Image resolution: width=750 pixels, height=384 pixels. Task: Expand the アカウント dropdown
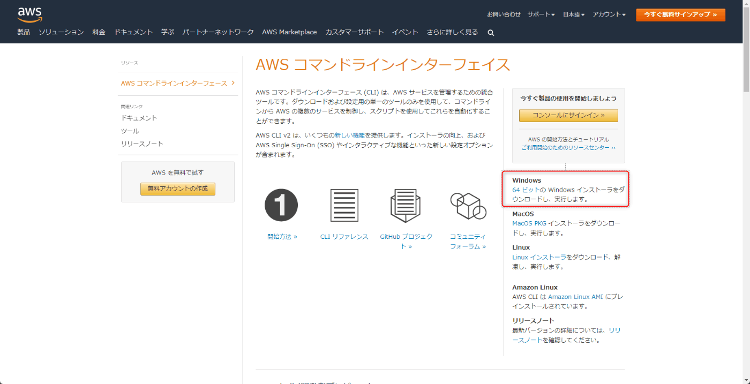coord(609,14)
